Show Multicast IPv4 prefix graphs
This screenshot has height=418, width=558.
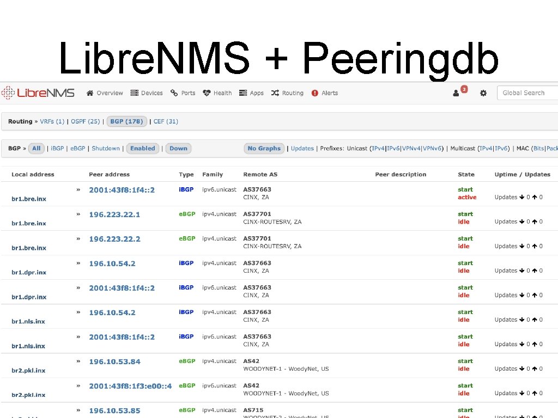[486, 149]
